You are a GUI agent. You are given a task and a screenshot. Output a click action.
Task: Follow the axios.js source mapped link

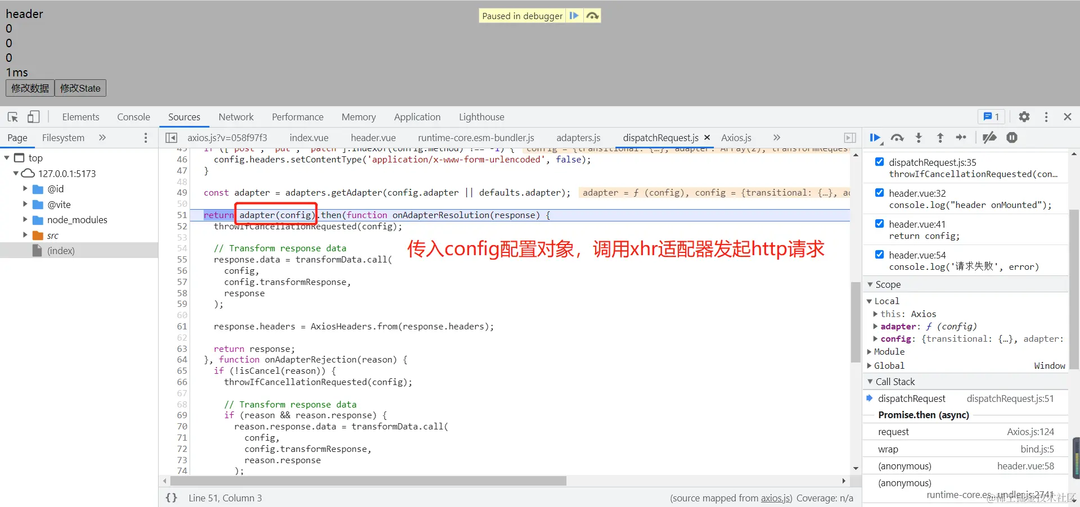(776, 498)
